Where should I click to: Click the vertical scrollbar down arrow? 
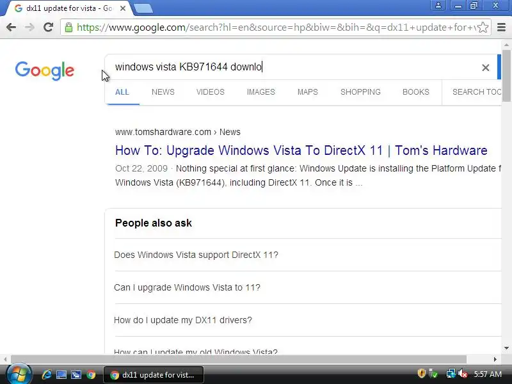coord(506,349)
